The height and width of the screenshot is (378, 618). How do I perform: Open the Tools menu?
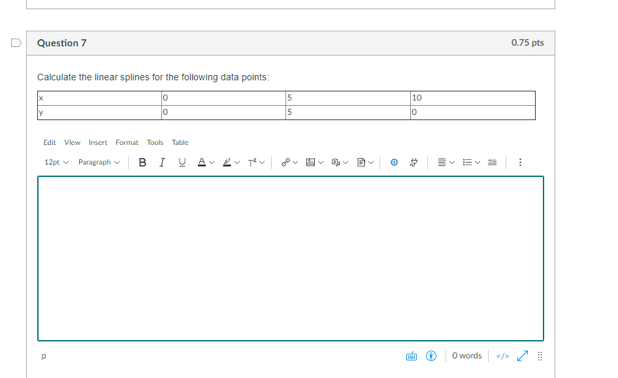click(155, 142)
